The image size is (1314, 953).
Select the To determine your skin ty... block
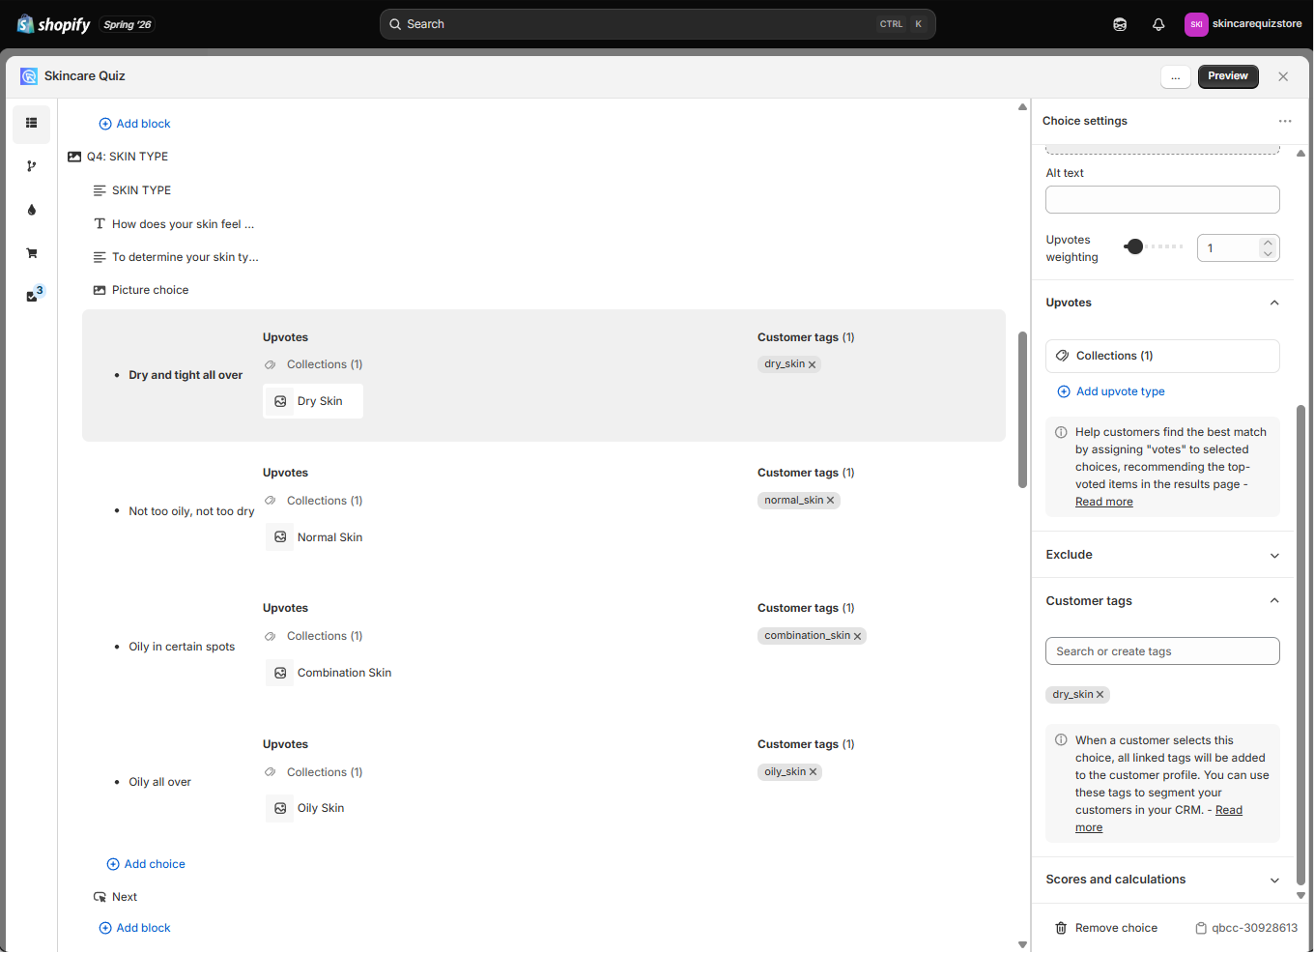point(176,257)
